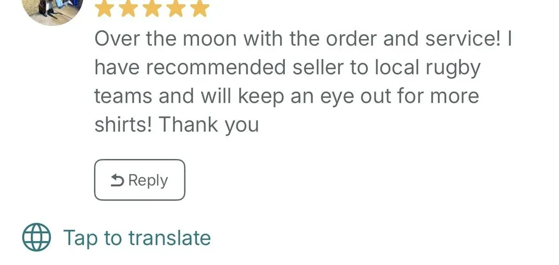Click the curved arrow icon inside Reply
Viewport: 559px width, 265px height.
coord(117,180)
